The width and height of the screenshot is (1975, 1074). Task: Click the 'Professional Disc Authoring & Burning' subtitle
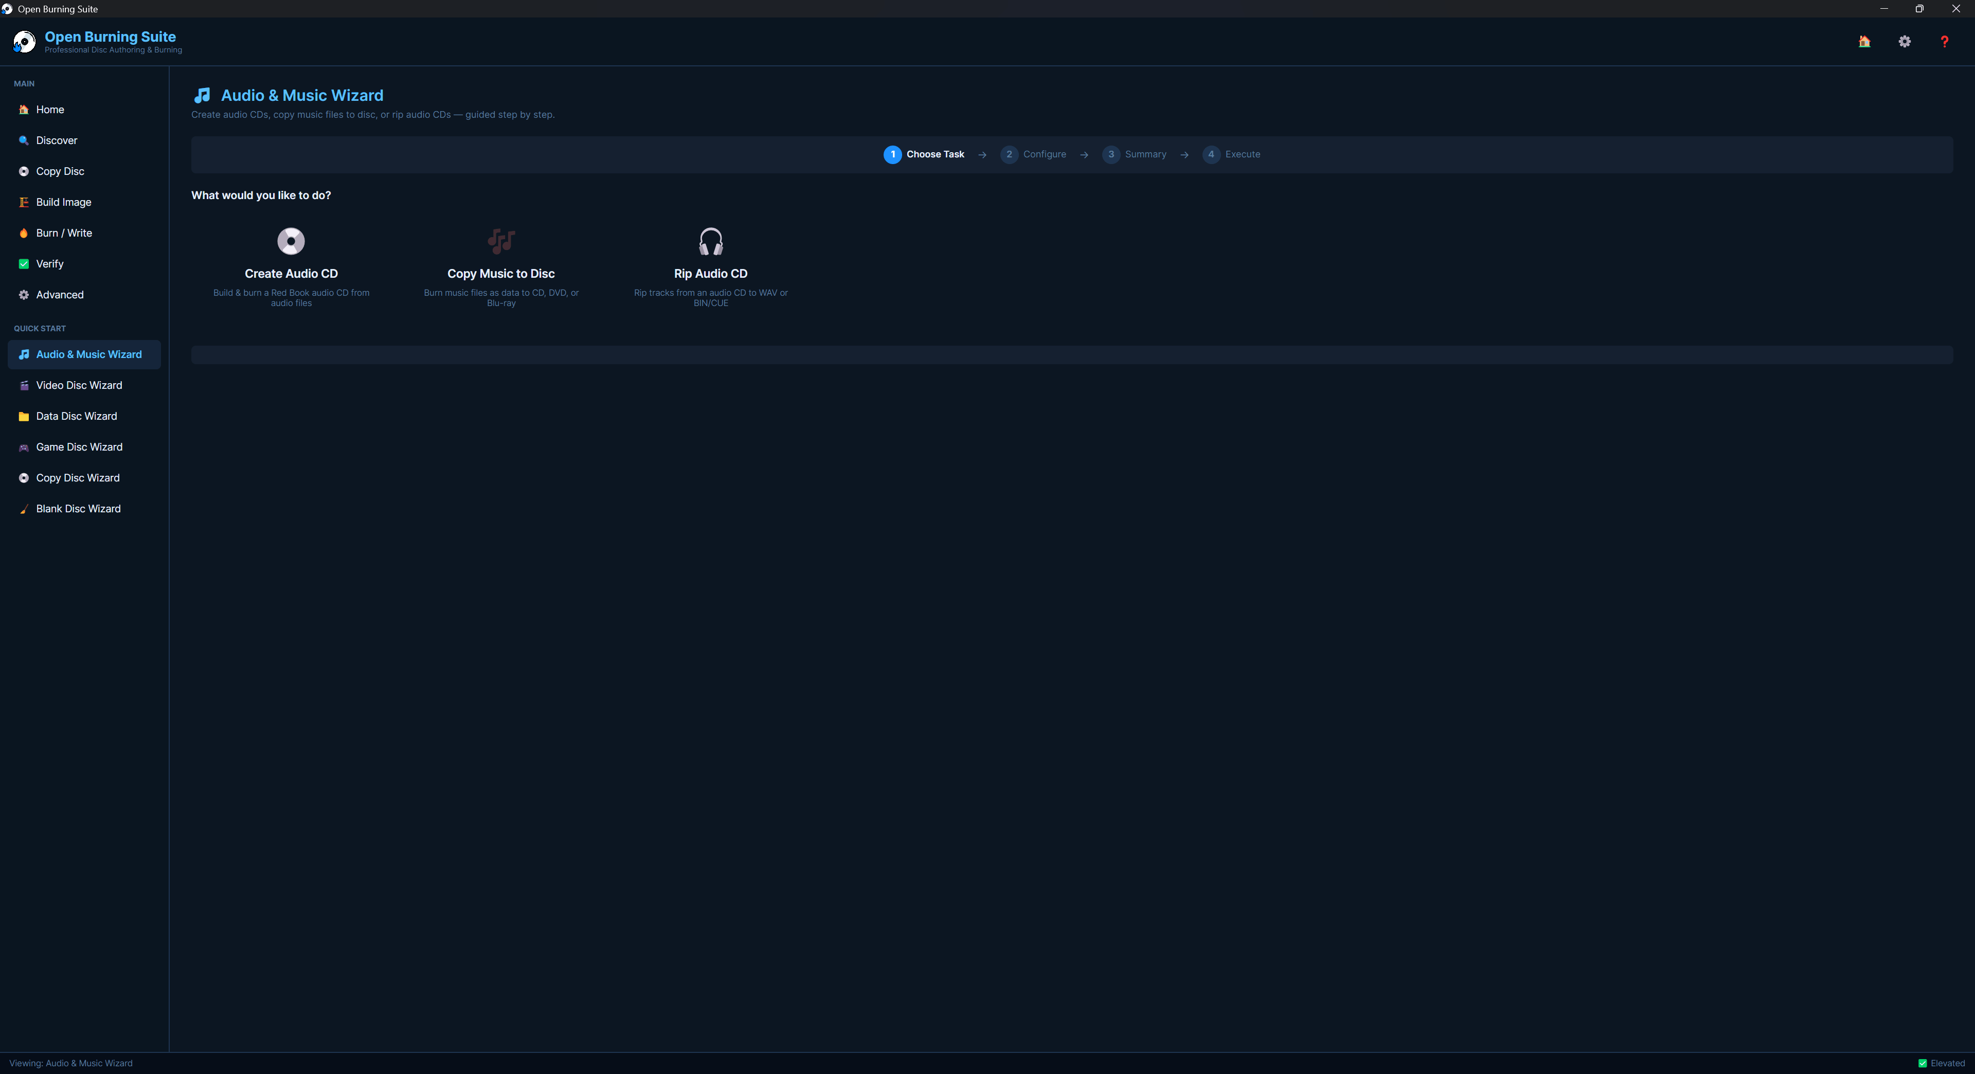tap(114, 50)
